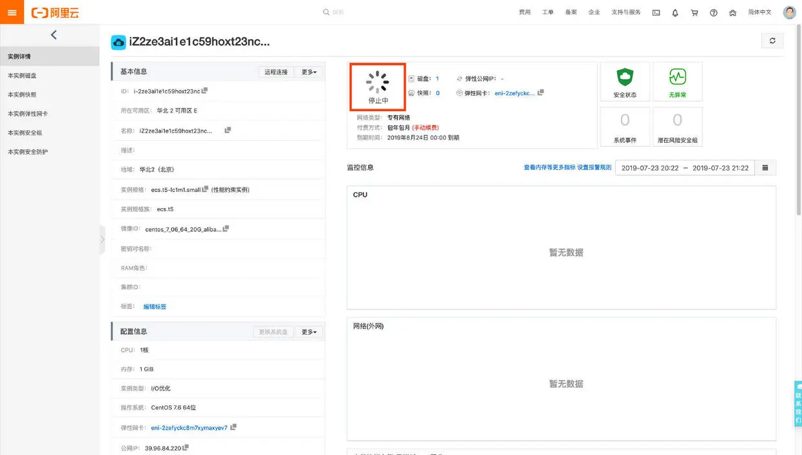Open the 简体中文 language selector
Screen dimensions: 802x455
coord(759,12)
